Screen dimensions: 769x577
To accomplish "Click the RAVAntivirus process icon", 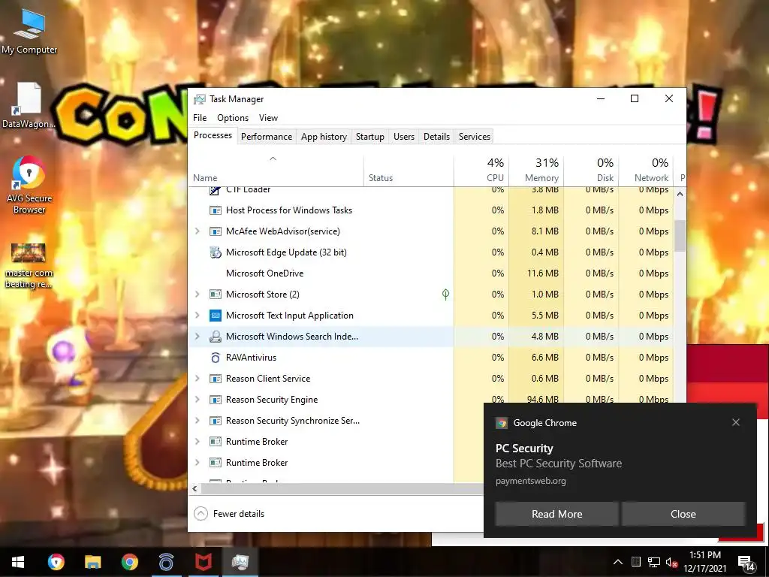I will pyautogui.click(x=216, y=358).
